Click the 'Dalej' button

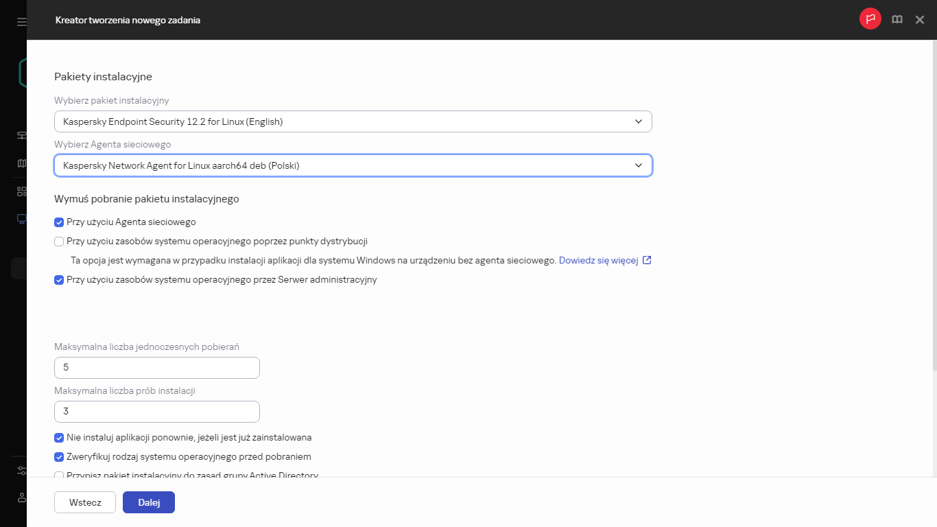point(149,502)
